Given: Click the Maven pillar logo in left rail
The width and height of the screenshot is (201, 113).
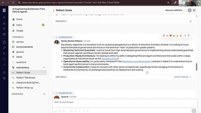Looking at the screenshot, I should tap(4, 10).
